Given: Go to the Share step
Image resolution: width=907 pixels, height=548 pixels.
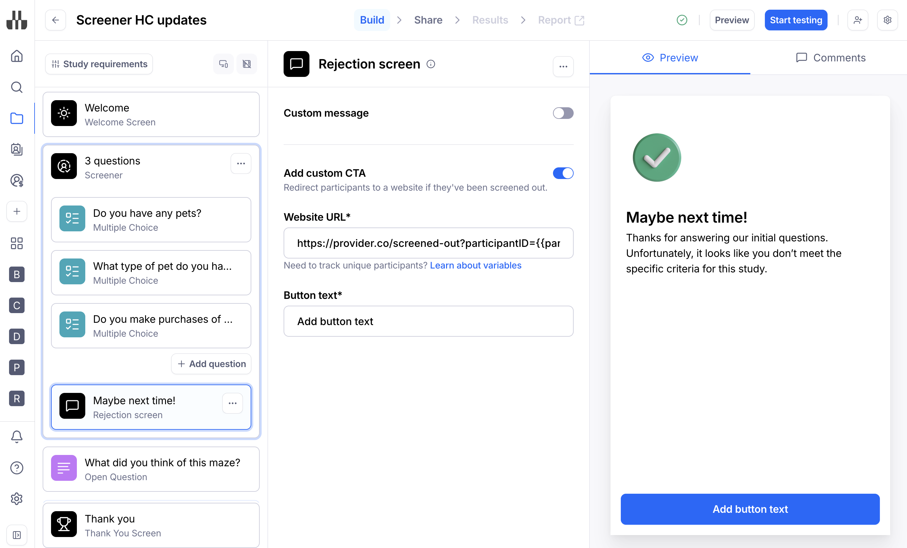Looking at the screenshot, I should [x=428, y=20].
